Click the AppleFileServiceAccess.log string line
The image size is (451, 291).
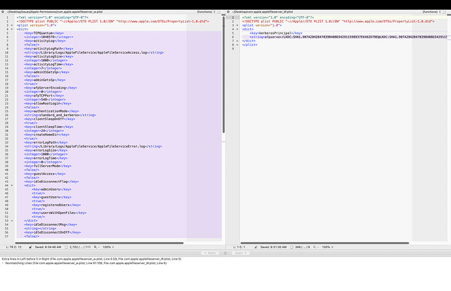click(x=94, y=53)
